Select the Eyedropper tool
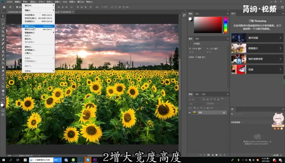 (x=3, y=40)
